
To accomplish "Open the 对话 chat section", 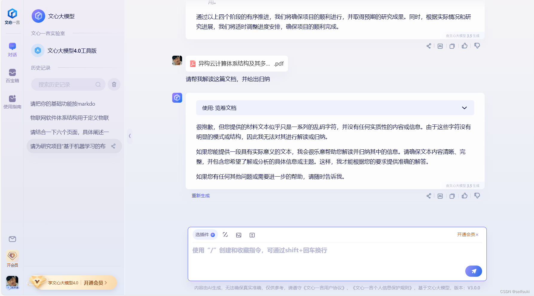I will point(12,50).
